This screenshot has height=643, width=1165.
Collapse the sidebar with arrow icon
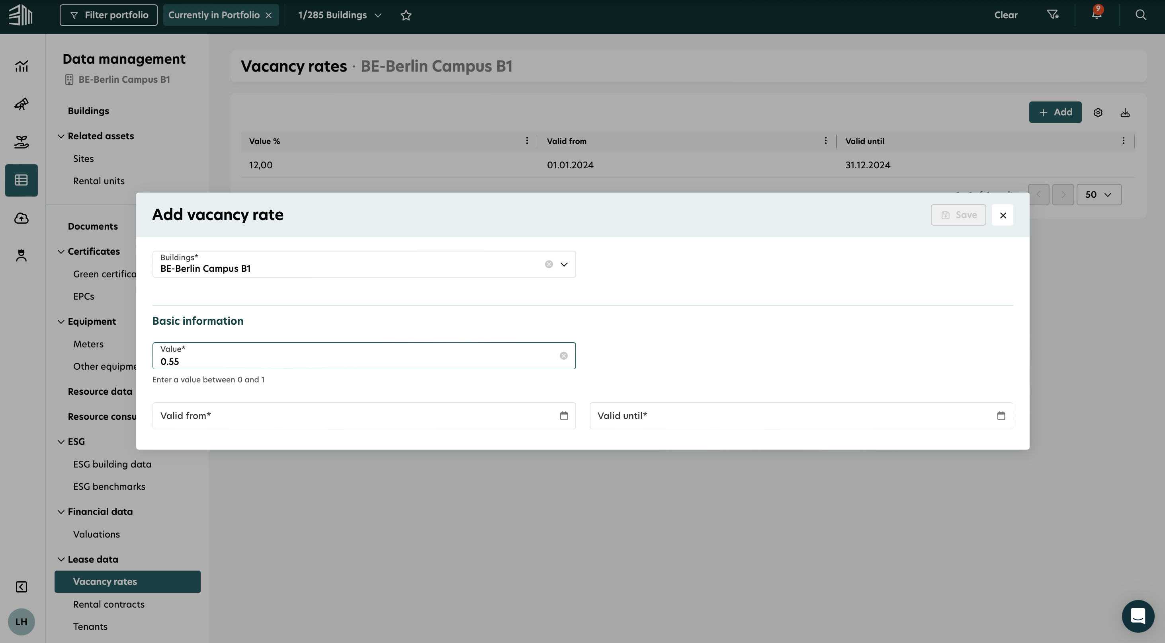[21, 586]
